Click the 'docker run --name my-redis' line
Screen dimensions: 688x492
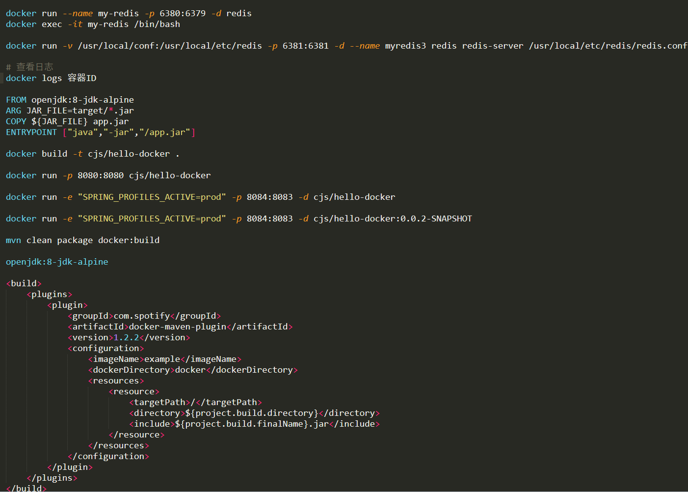[129, 13]
